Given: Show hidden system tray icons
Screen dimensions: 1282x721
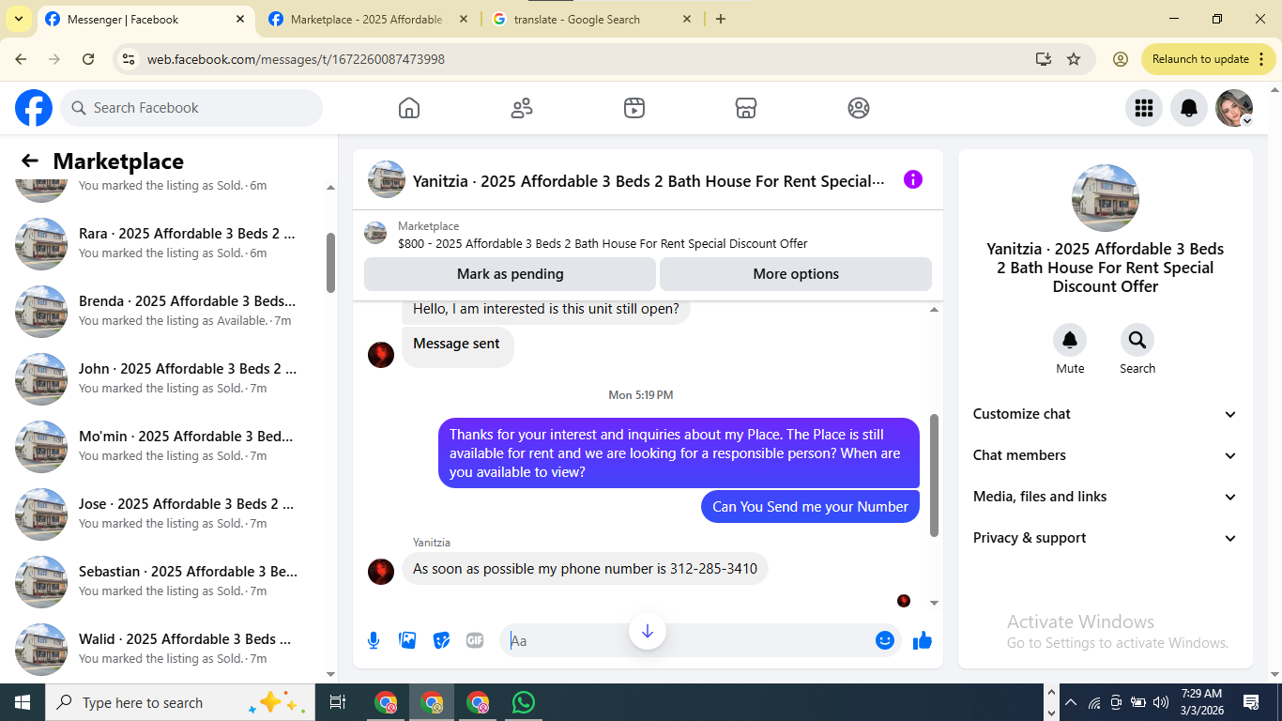Looking at the screenshot, I should point(1070,702).
